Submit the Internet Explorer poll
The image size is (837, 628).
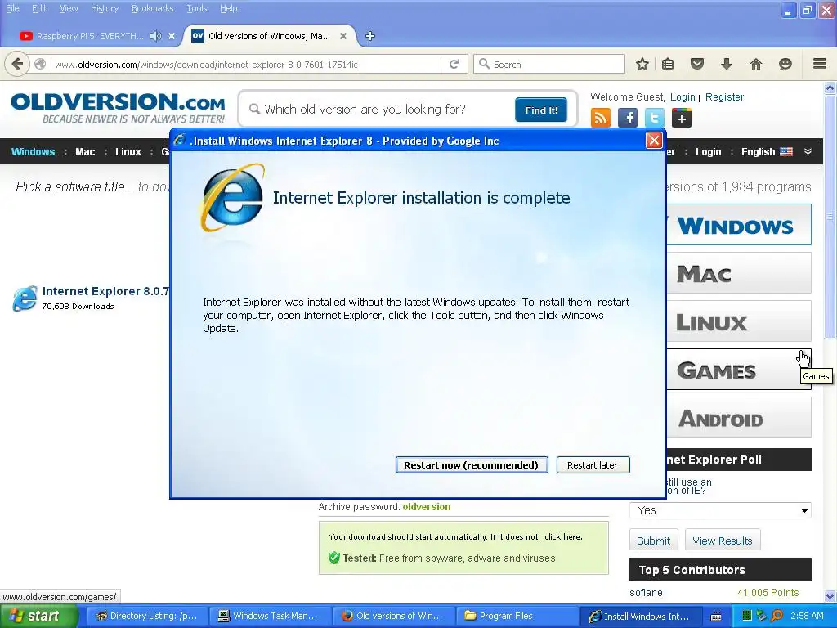click(653, 541)
